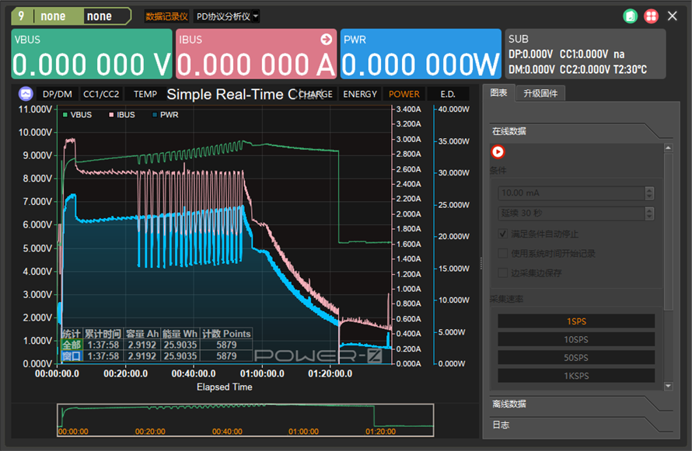Toggle the ENERGY curve button
This screenshot has height=451, width=692.
(360, 94)
